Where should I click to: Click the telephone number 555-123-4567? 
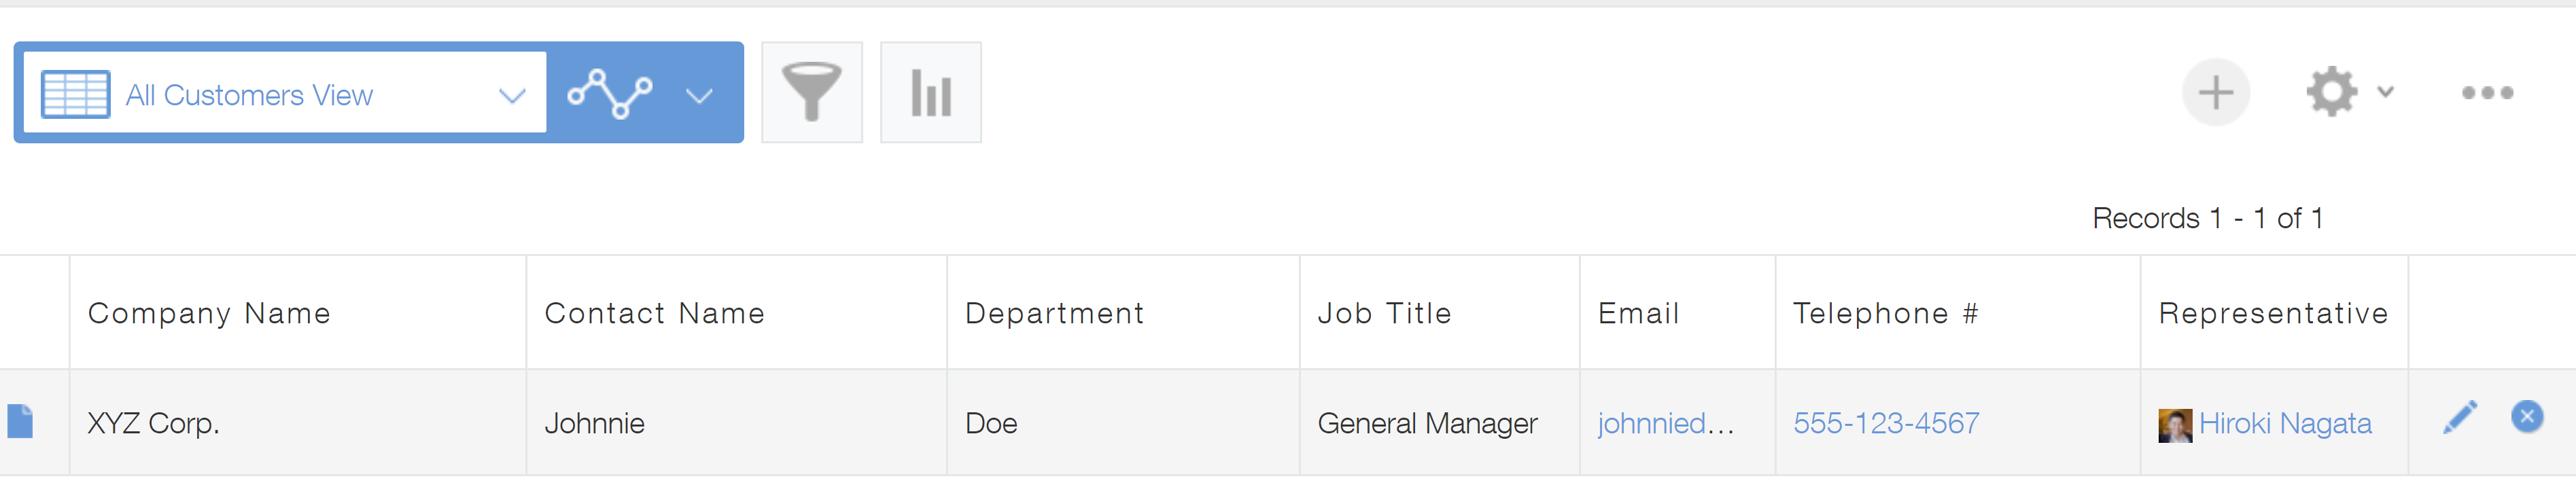click(x=1886, y=424)
